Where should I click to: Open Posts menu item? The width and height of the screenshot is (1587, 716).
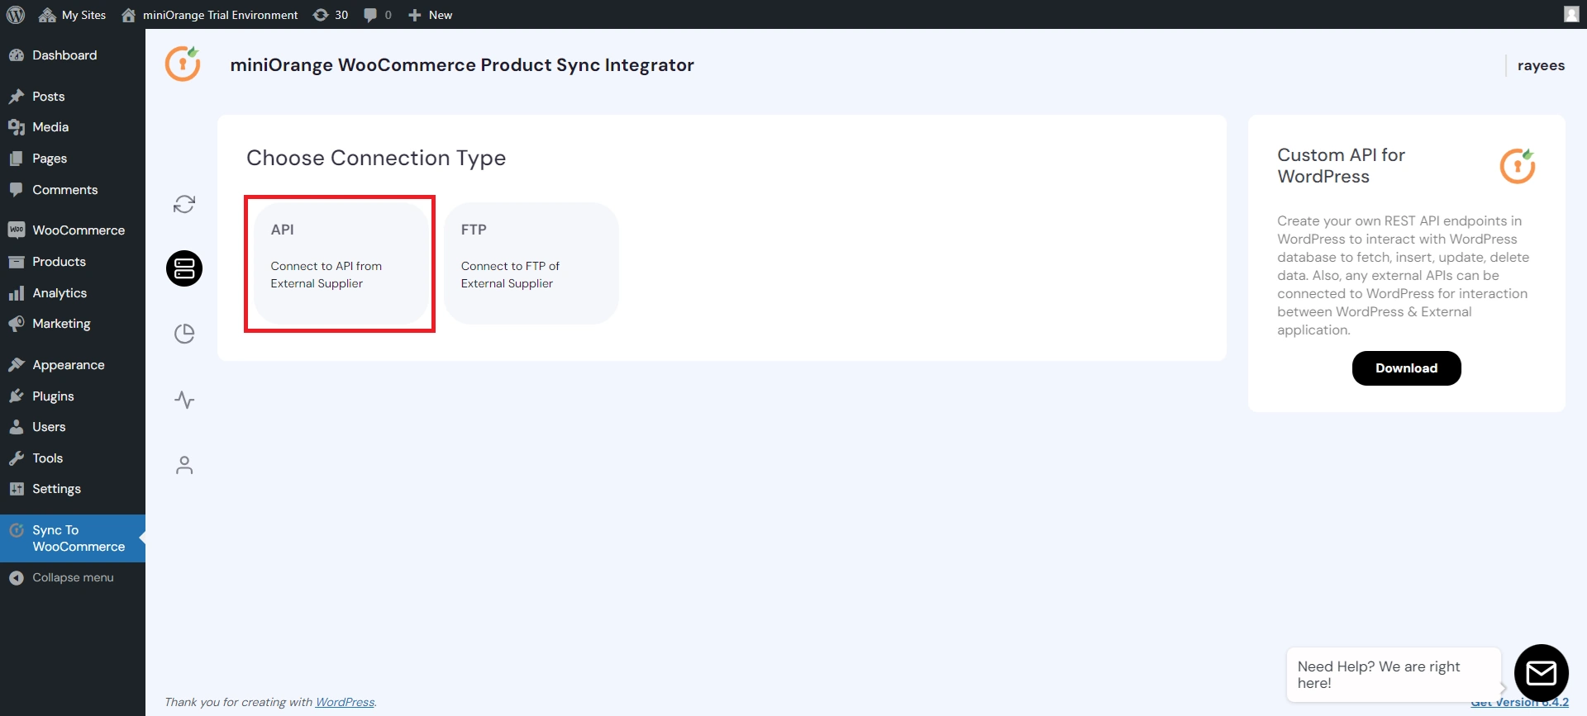(x=73, y=97)
